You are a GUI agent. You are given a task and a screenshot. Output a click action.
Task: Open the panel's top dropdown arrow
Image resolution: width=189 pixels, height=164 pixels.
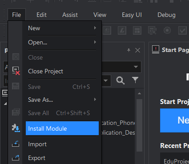pyautogui.click(x=136, y=67)
